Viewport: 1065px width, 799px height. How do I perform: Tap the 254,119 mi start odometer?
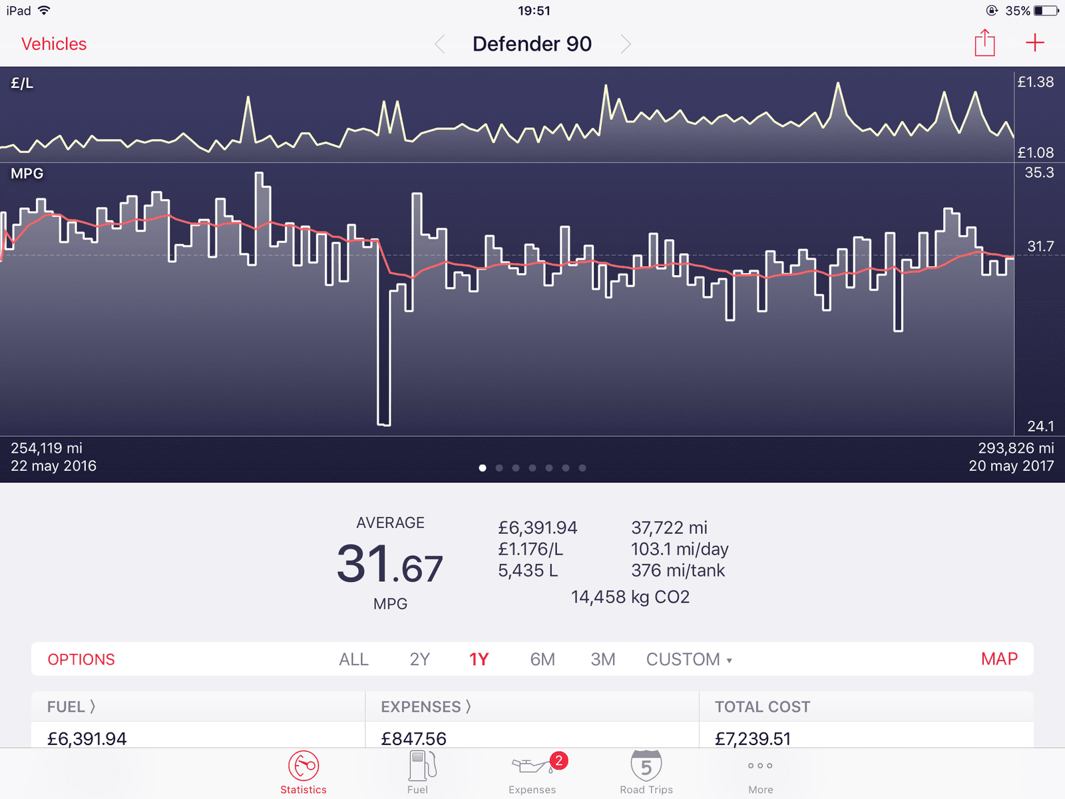pyautogui.click(x=47, y=448)
